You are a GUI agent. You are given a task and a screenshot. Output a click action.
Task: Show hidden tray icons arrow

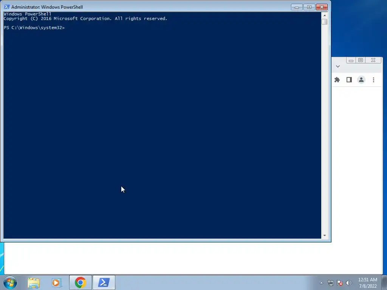[321, 283]
